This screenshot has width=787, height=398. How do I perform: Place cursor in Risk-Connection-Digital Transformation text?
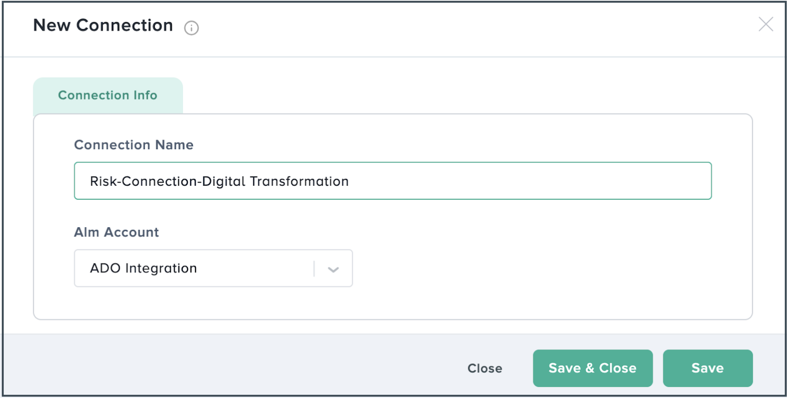(x=219, y=181)
